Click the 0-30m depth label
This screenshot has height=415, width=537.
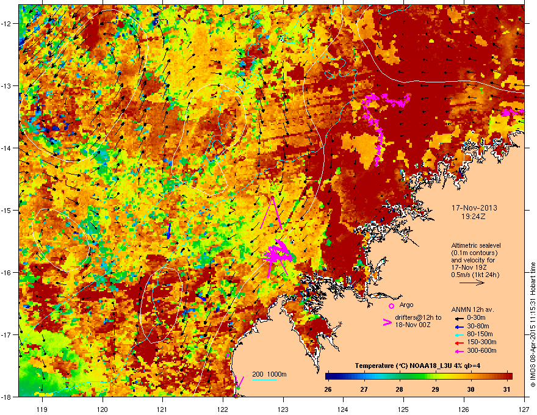[x=476, y=318]
